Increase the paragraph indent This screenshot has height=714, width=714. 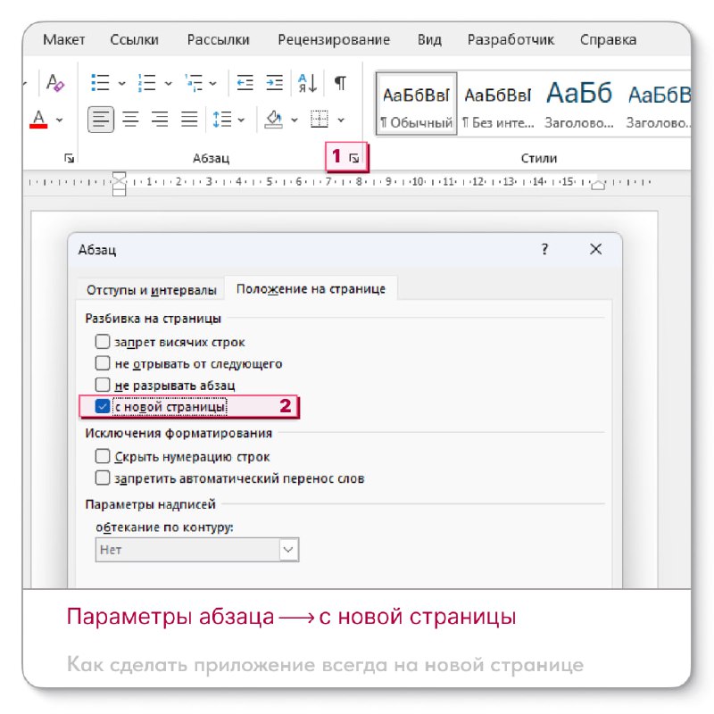[275, 84]
